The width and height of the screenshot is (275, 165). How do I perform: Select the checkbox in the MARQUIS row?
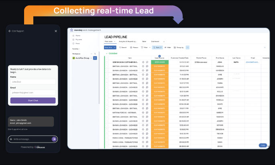107,66
